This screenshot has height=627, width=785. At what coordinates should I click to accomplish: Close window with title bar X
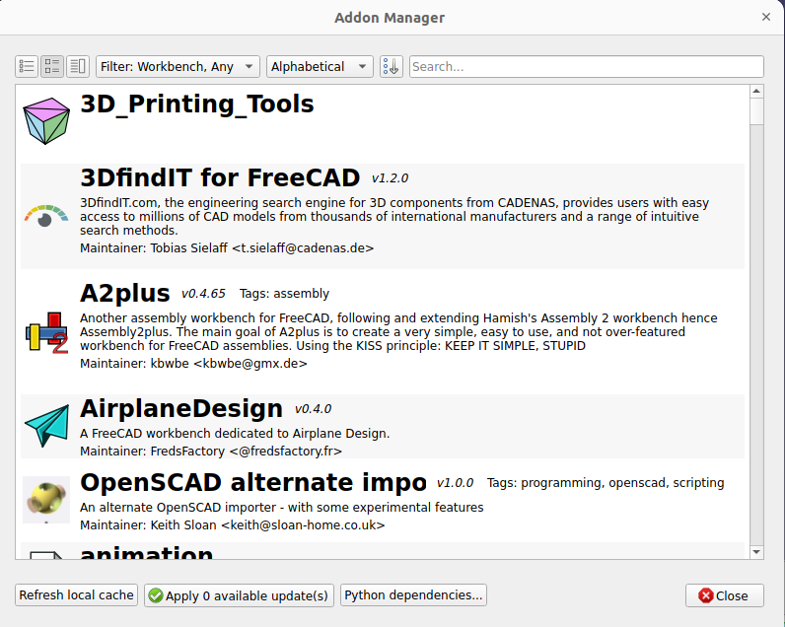765,17
